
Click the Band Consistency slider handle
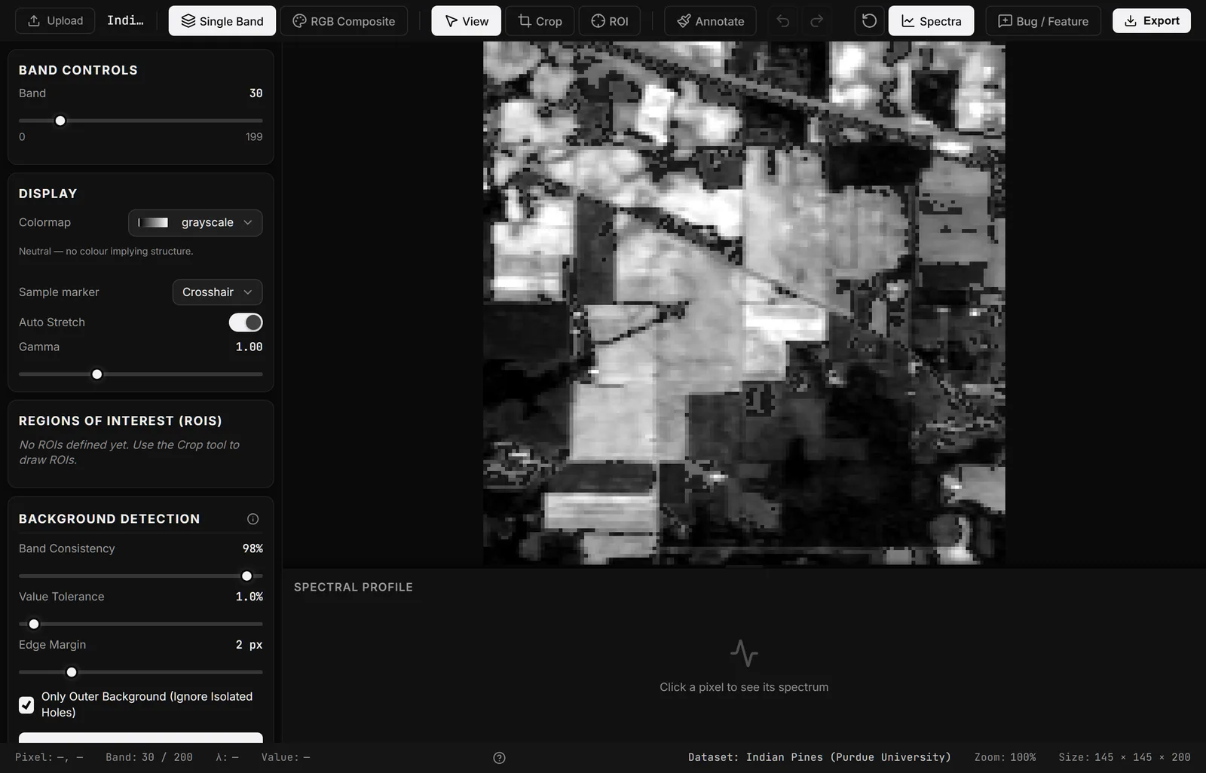246,576
